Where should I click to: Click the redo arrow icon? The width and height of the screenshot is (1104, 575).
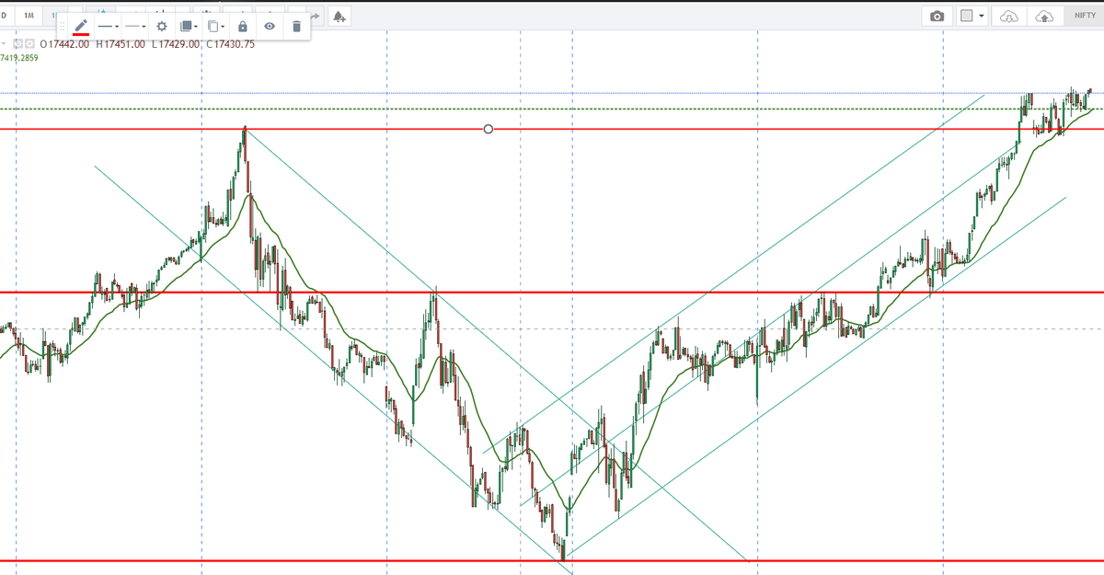[317, 16]
